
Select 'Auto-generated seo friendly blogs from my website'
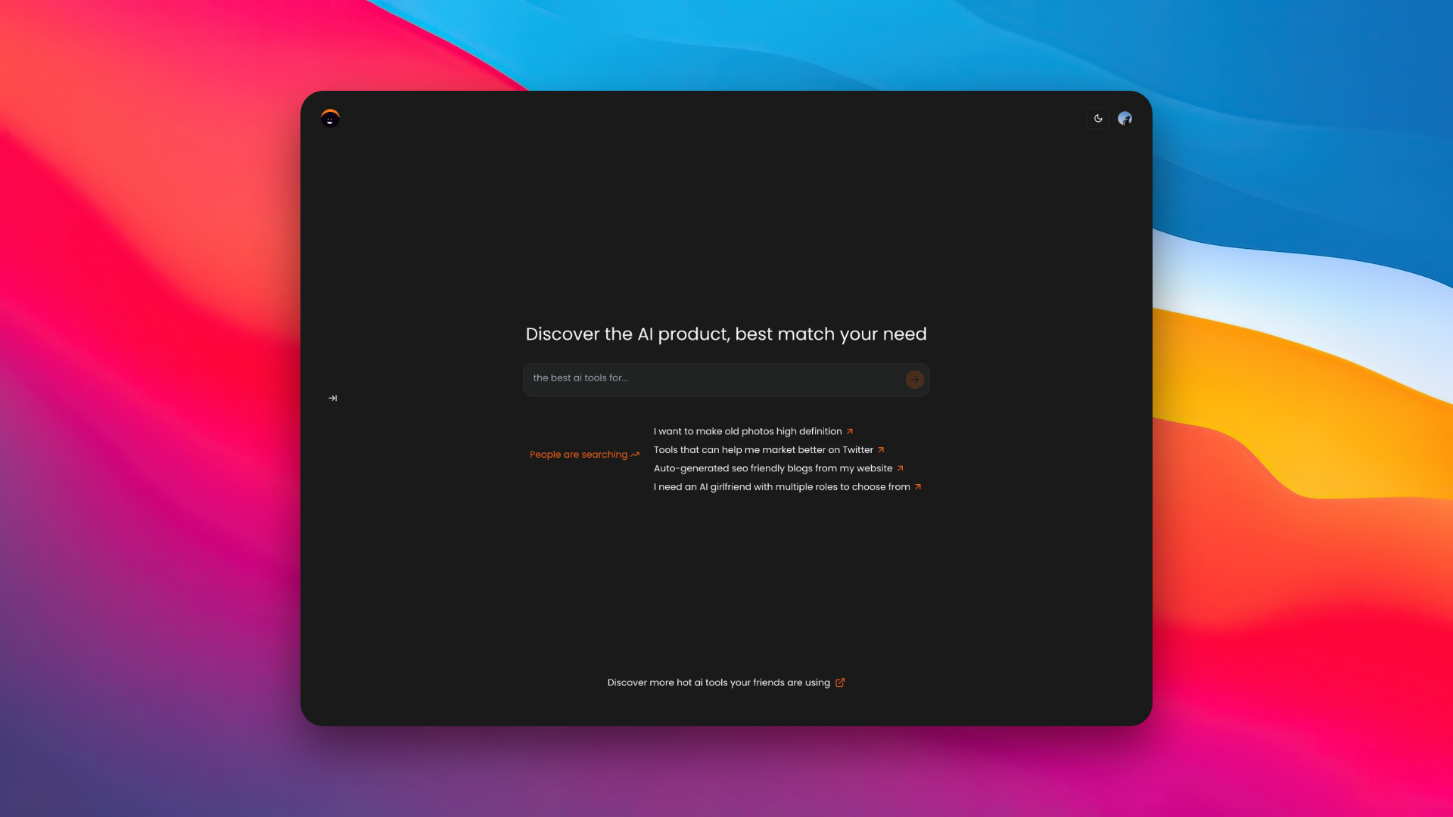tap(773, 468)
